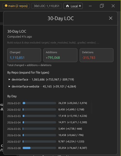Click the yellow status dot on the main button
Screen dimensions: 121x156
coord(6,6)
